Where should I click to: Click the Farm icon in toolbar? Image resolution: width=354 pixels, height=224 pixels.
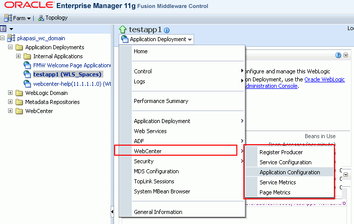[8, 18]
